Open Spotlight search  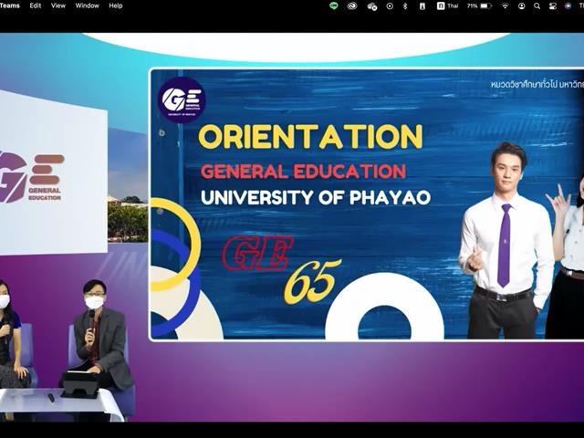537,6
